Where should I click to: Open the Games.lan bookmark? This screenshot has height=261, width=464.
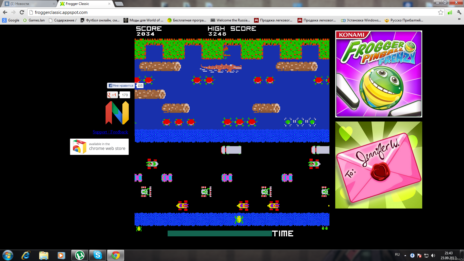(34, 20)
